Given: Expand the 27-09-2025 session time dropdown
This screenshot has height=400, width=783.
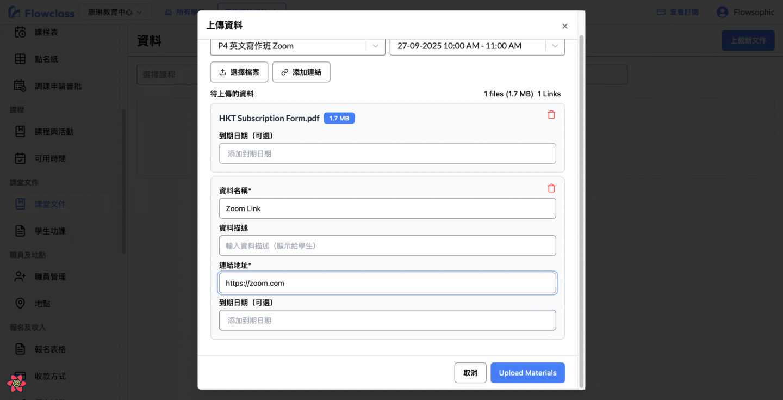Looking at the screenshot, I should click(555, 46).
